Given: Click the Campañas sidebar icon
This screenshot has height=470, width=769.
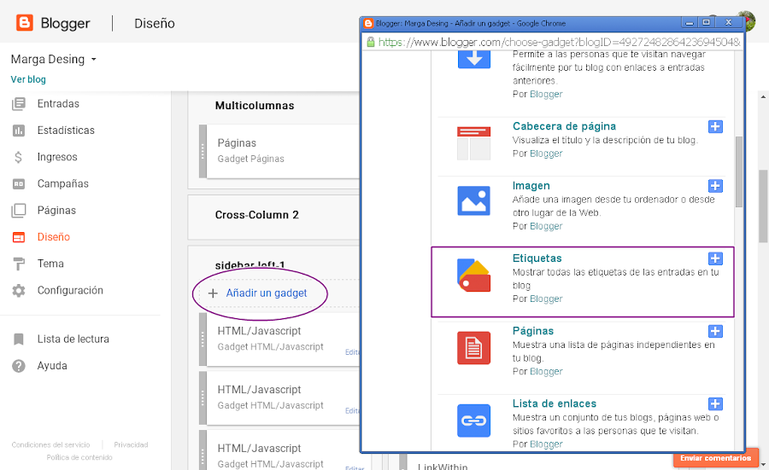Looking at the screenshot, I should click(x=19, y=183).
